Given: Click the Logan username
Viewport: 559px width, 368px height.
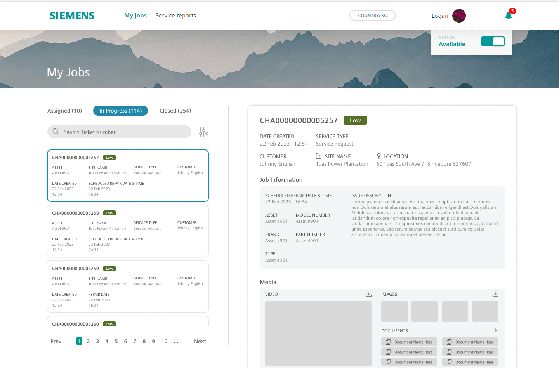Looking at the screenshot, I should click(x=440, y=16).
